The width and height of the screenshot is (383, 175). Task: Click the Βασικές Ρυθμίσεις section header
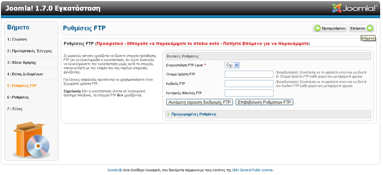[x=268, y=56]
